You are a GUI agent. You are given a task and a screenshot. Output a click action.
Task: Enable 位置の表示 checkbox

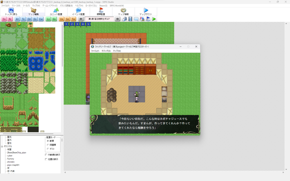(x=46, y=159)
